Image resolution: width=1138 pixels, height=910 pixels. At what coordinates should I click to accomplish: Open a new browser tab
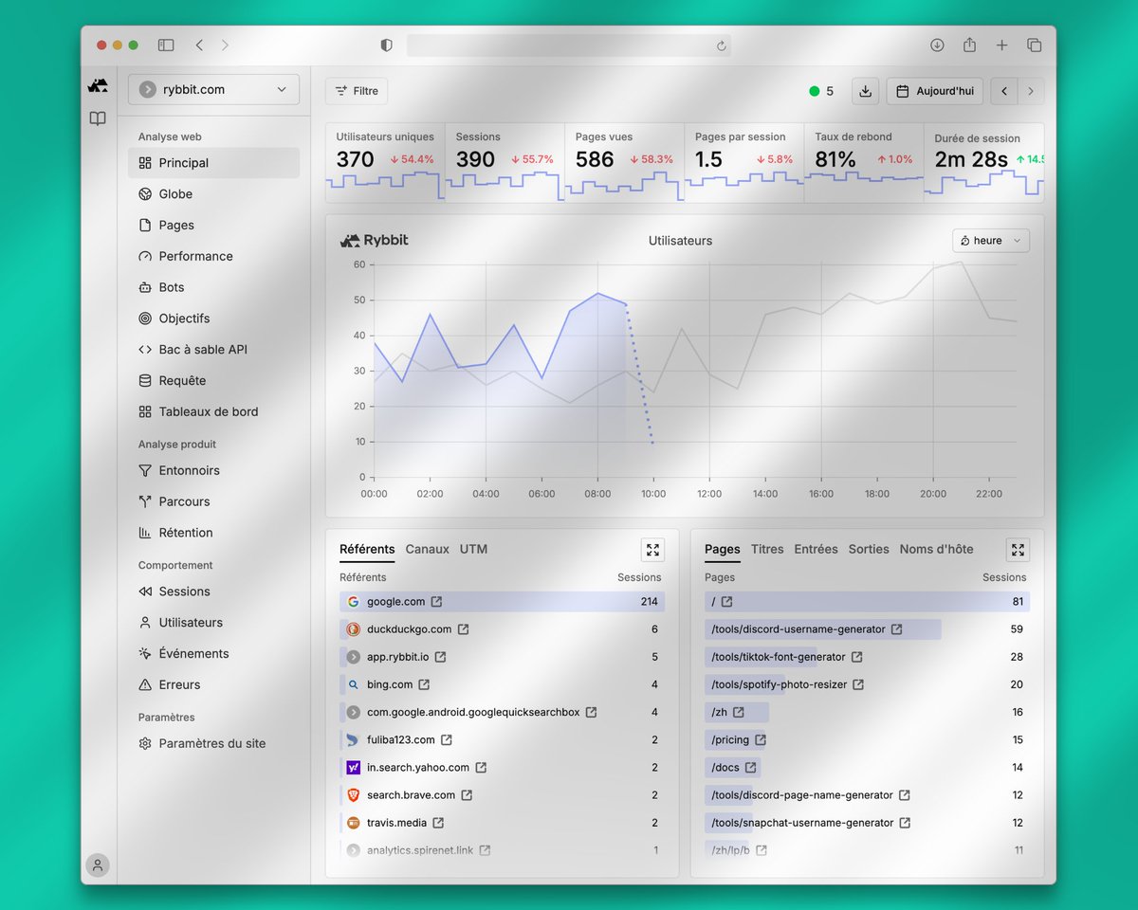(x=1001, y=45)
